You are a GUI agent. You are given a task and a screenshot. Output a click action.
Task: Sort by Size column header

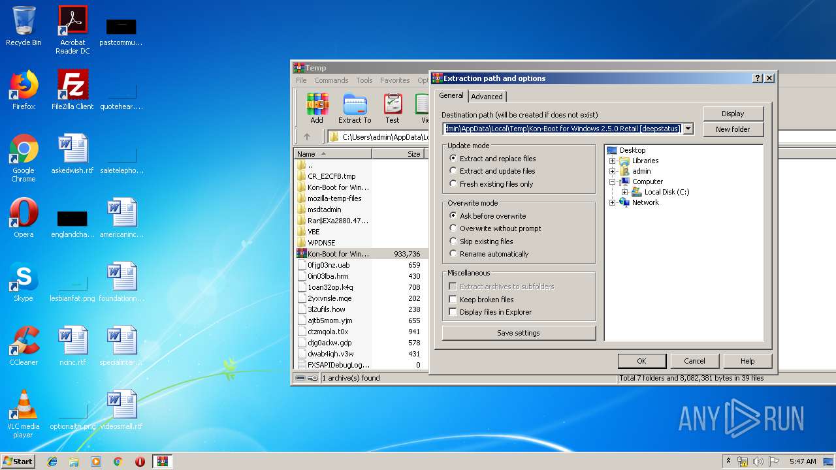(x=398, y=154)
